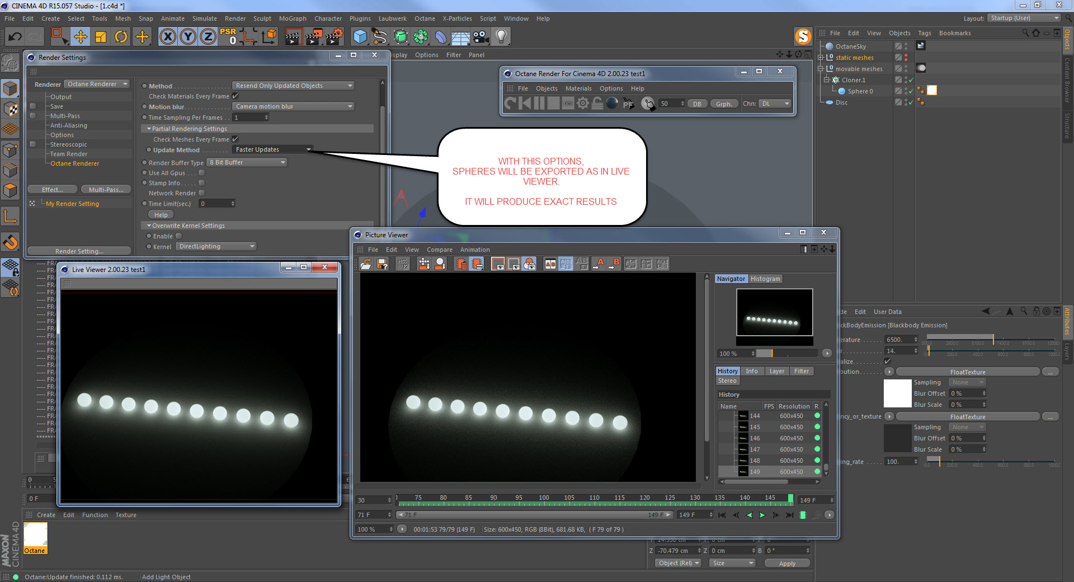The width and height of the screenshot is (1074, 582).
Task: Click the Set as A compare icon
Action: pos(599,264)
